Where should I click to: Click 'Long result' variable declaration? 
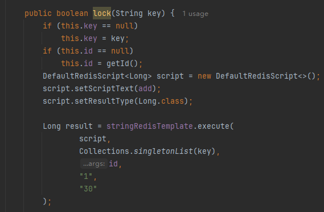point(68,126)
